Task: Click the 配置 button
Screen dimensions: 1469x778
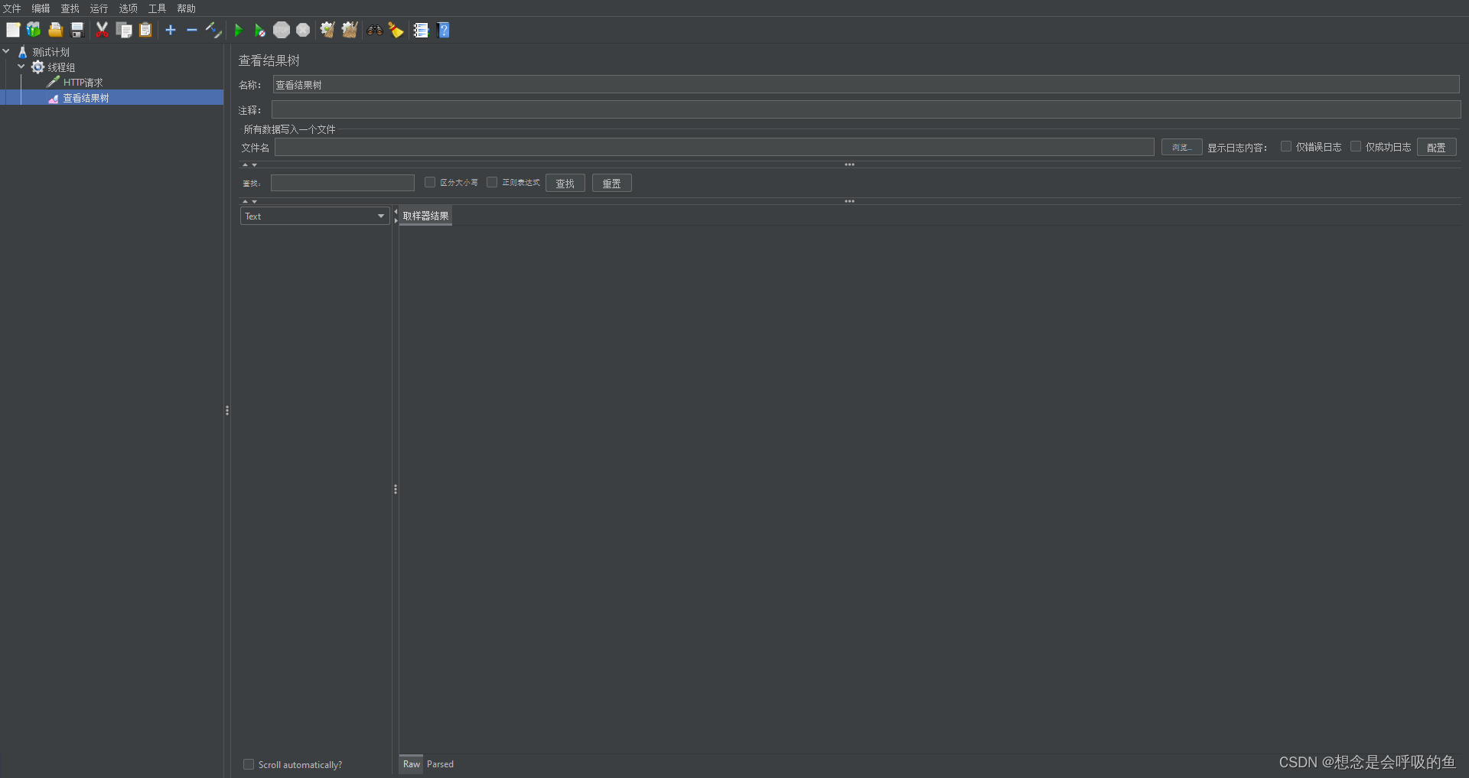Action: [x=1436, y=147]
